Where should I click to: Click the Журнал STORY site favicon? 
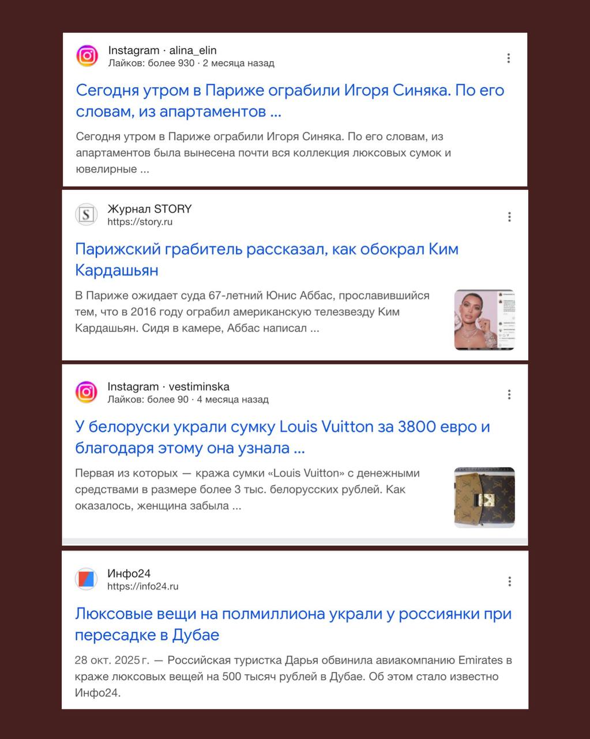click(x=87, y=215)
